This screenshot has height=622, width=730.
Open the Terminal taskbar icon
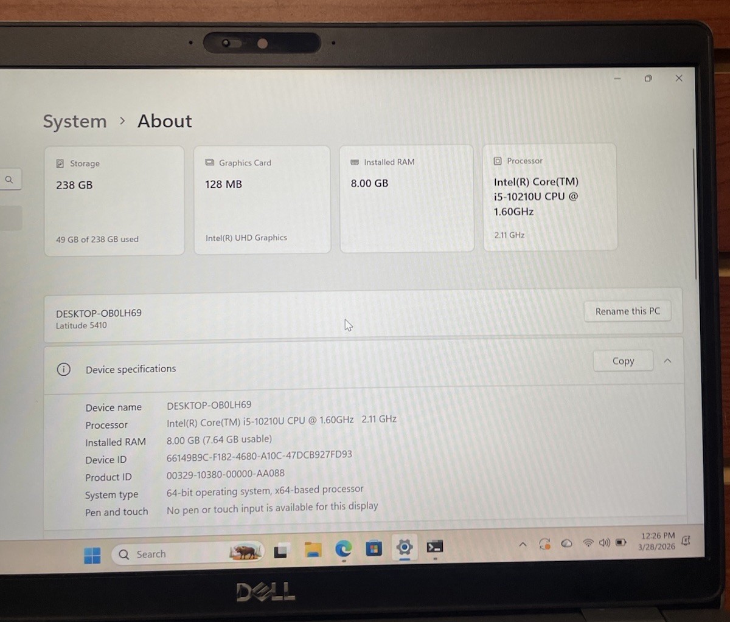coord(434,547)
